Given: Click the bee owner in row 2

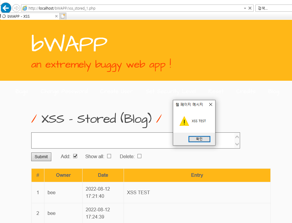Looking at the screenshot, I should pyautogui.click(x=52, y=213).
